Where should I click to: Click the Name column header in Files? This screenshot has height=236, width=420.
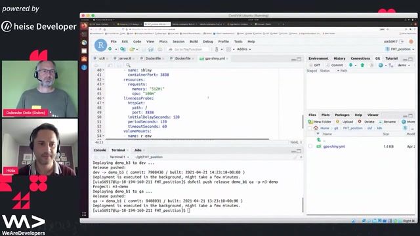pyautogui.click(x=327, y=134)
